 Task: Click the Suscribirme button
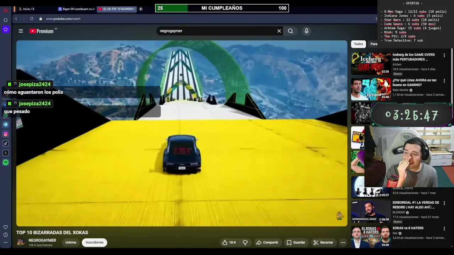(95, 243)
